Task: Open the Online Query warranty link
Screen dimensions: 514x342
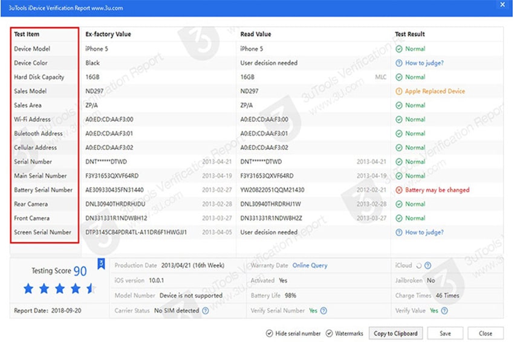Action: pos(310,265)
